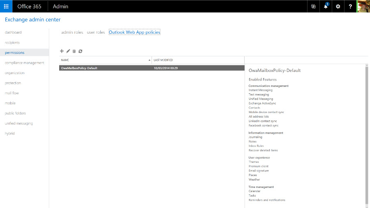This screenshot has height=208, width=370.
Task: Click the Enabled Features heading
Action: 262,79
